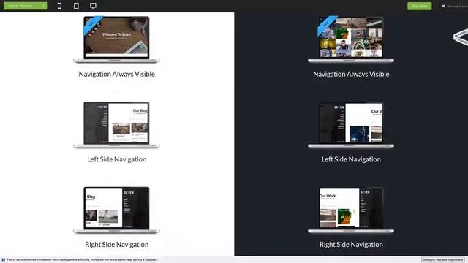Click the Remove Frame X icon
468x263 pixels.
click(x=443, y=6)
